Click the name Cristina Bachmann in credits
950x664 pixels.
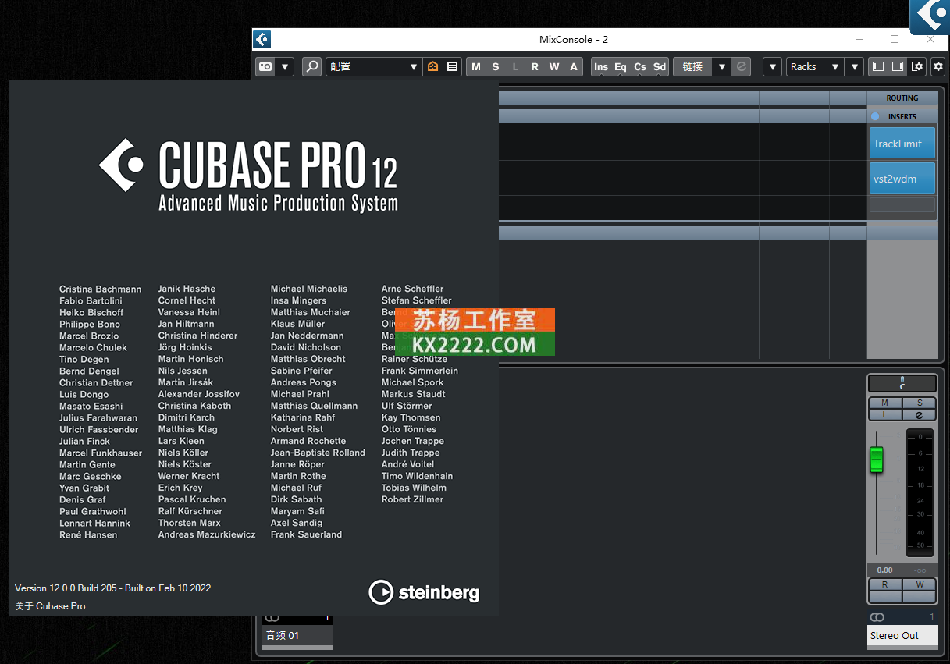pyautogui.click(x=101, y=289)
